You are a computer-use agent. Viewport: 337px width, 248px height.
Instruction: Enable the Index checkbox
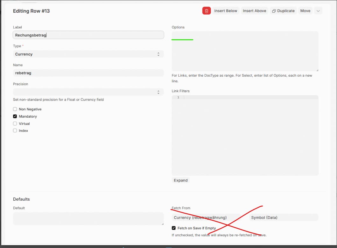[x=15, y=131]
